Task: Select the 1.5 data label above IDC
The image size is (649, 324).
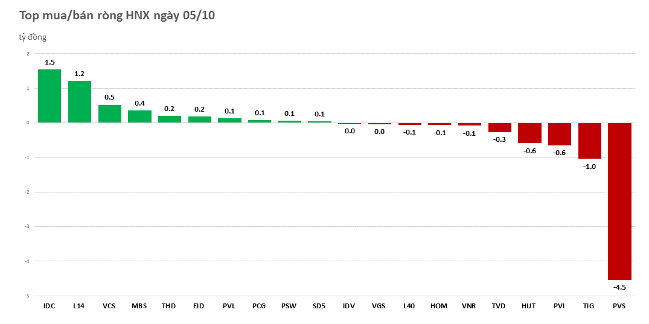Action: (50, 62)
